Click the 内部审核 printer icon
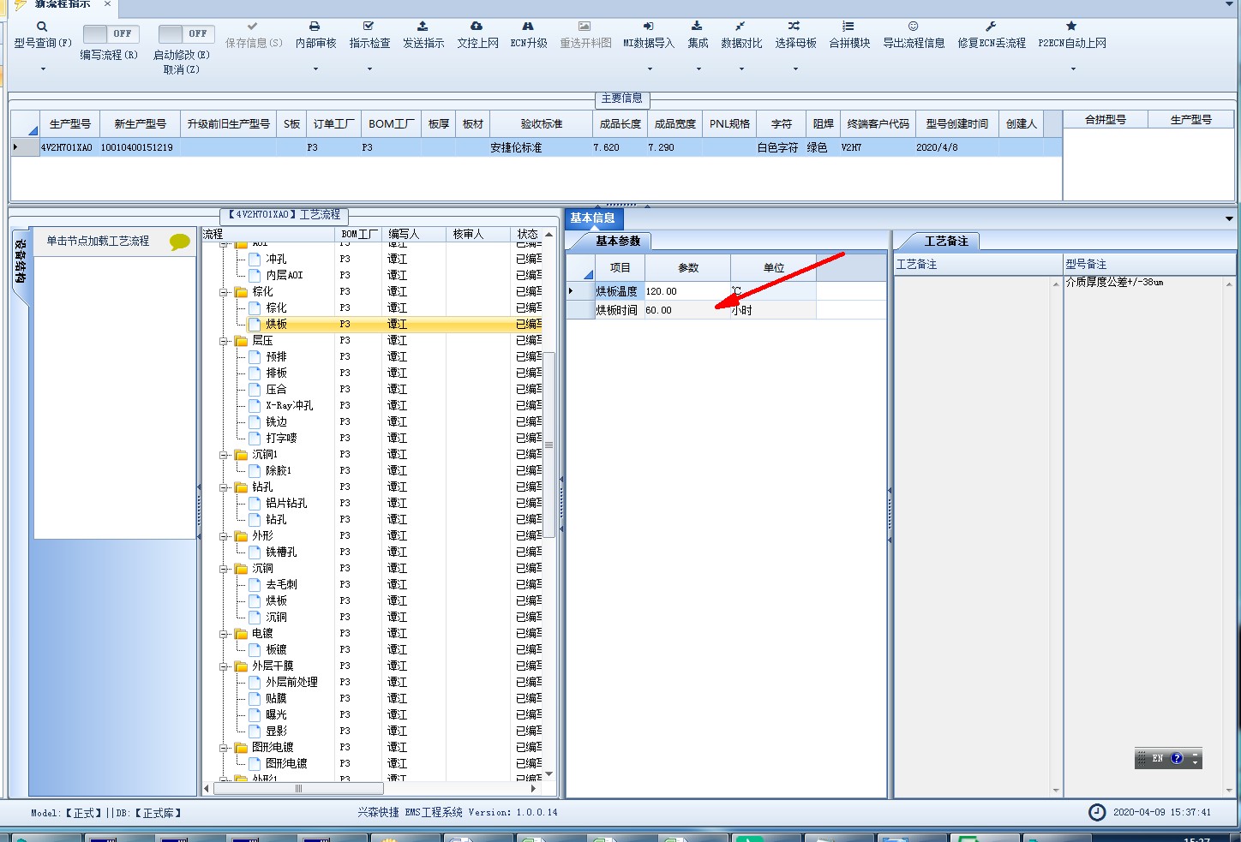Screen dimensions: 1241x842 pos(315,27)
